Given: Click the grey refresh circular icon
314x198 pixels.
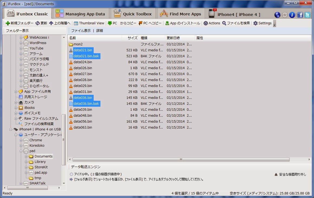Looking at the screenshot, I should coord(284,15).
